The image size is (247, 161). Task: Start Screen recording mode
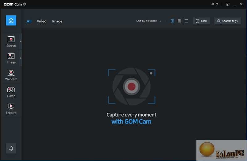[x=11, y=42]
